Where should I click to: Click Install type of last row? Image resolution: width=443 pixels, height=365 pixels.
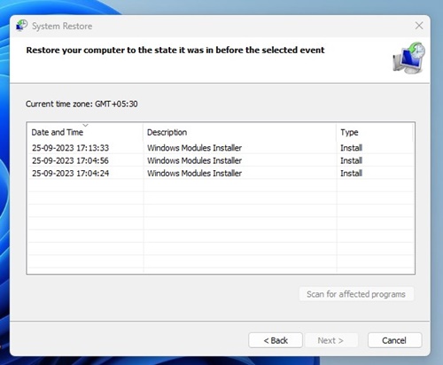[x=351, y=173]
